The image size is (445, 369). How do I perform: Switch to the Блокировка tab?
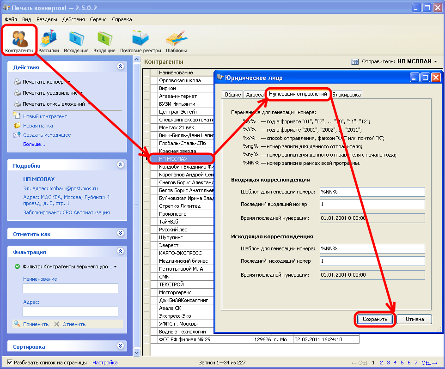tap(347, 94)
